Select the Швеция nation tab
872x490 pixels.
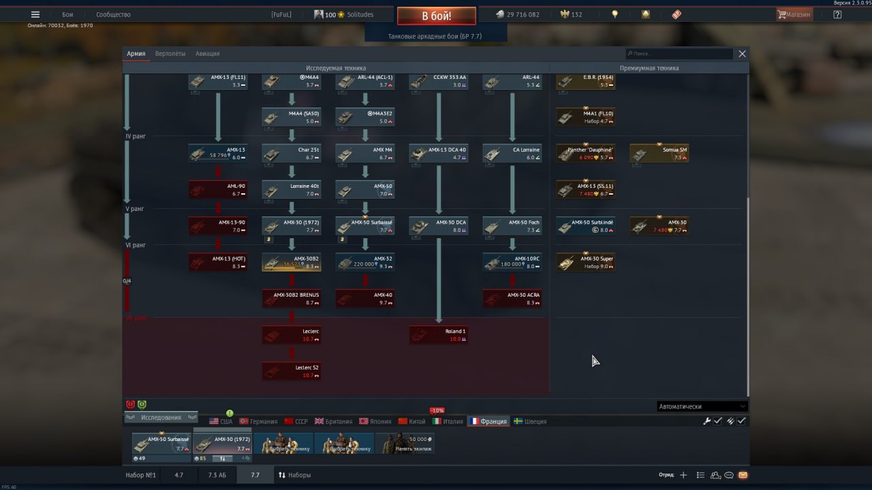pyautogui.click(x=530, y=421)
